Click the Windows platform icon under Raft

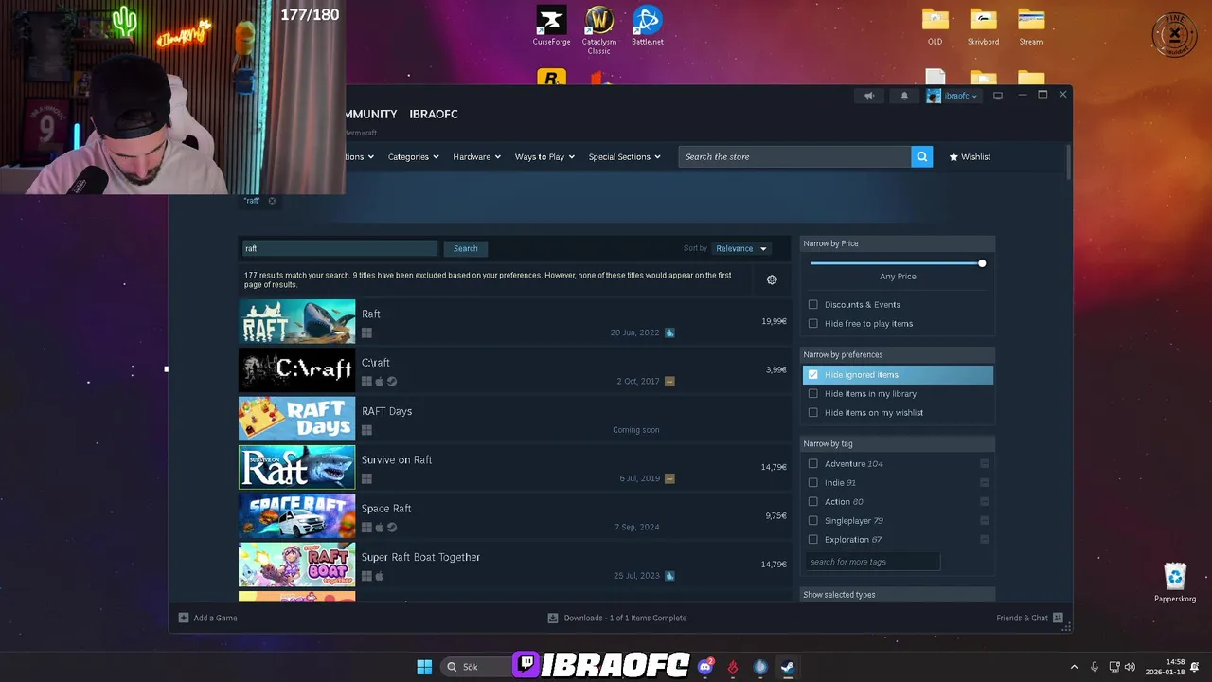(x=366, y=332)
